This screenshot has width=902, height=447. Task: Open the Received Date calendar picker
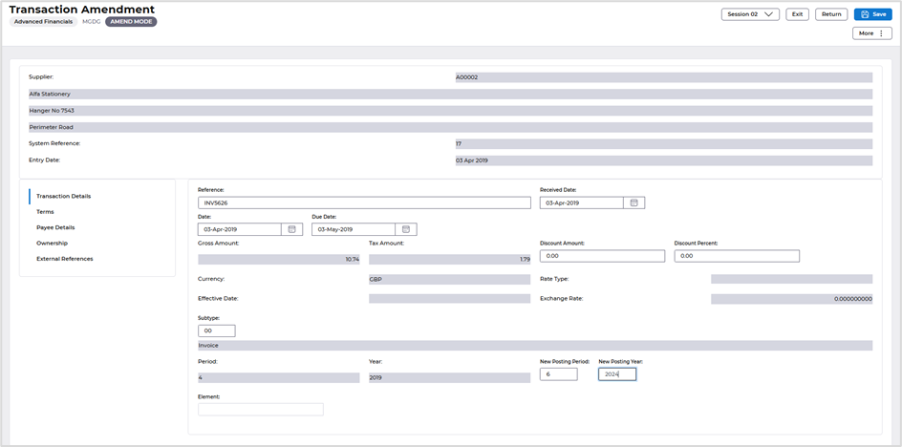(x=634, y=202)
